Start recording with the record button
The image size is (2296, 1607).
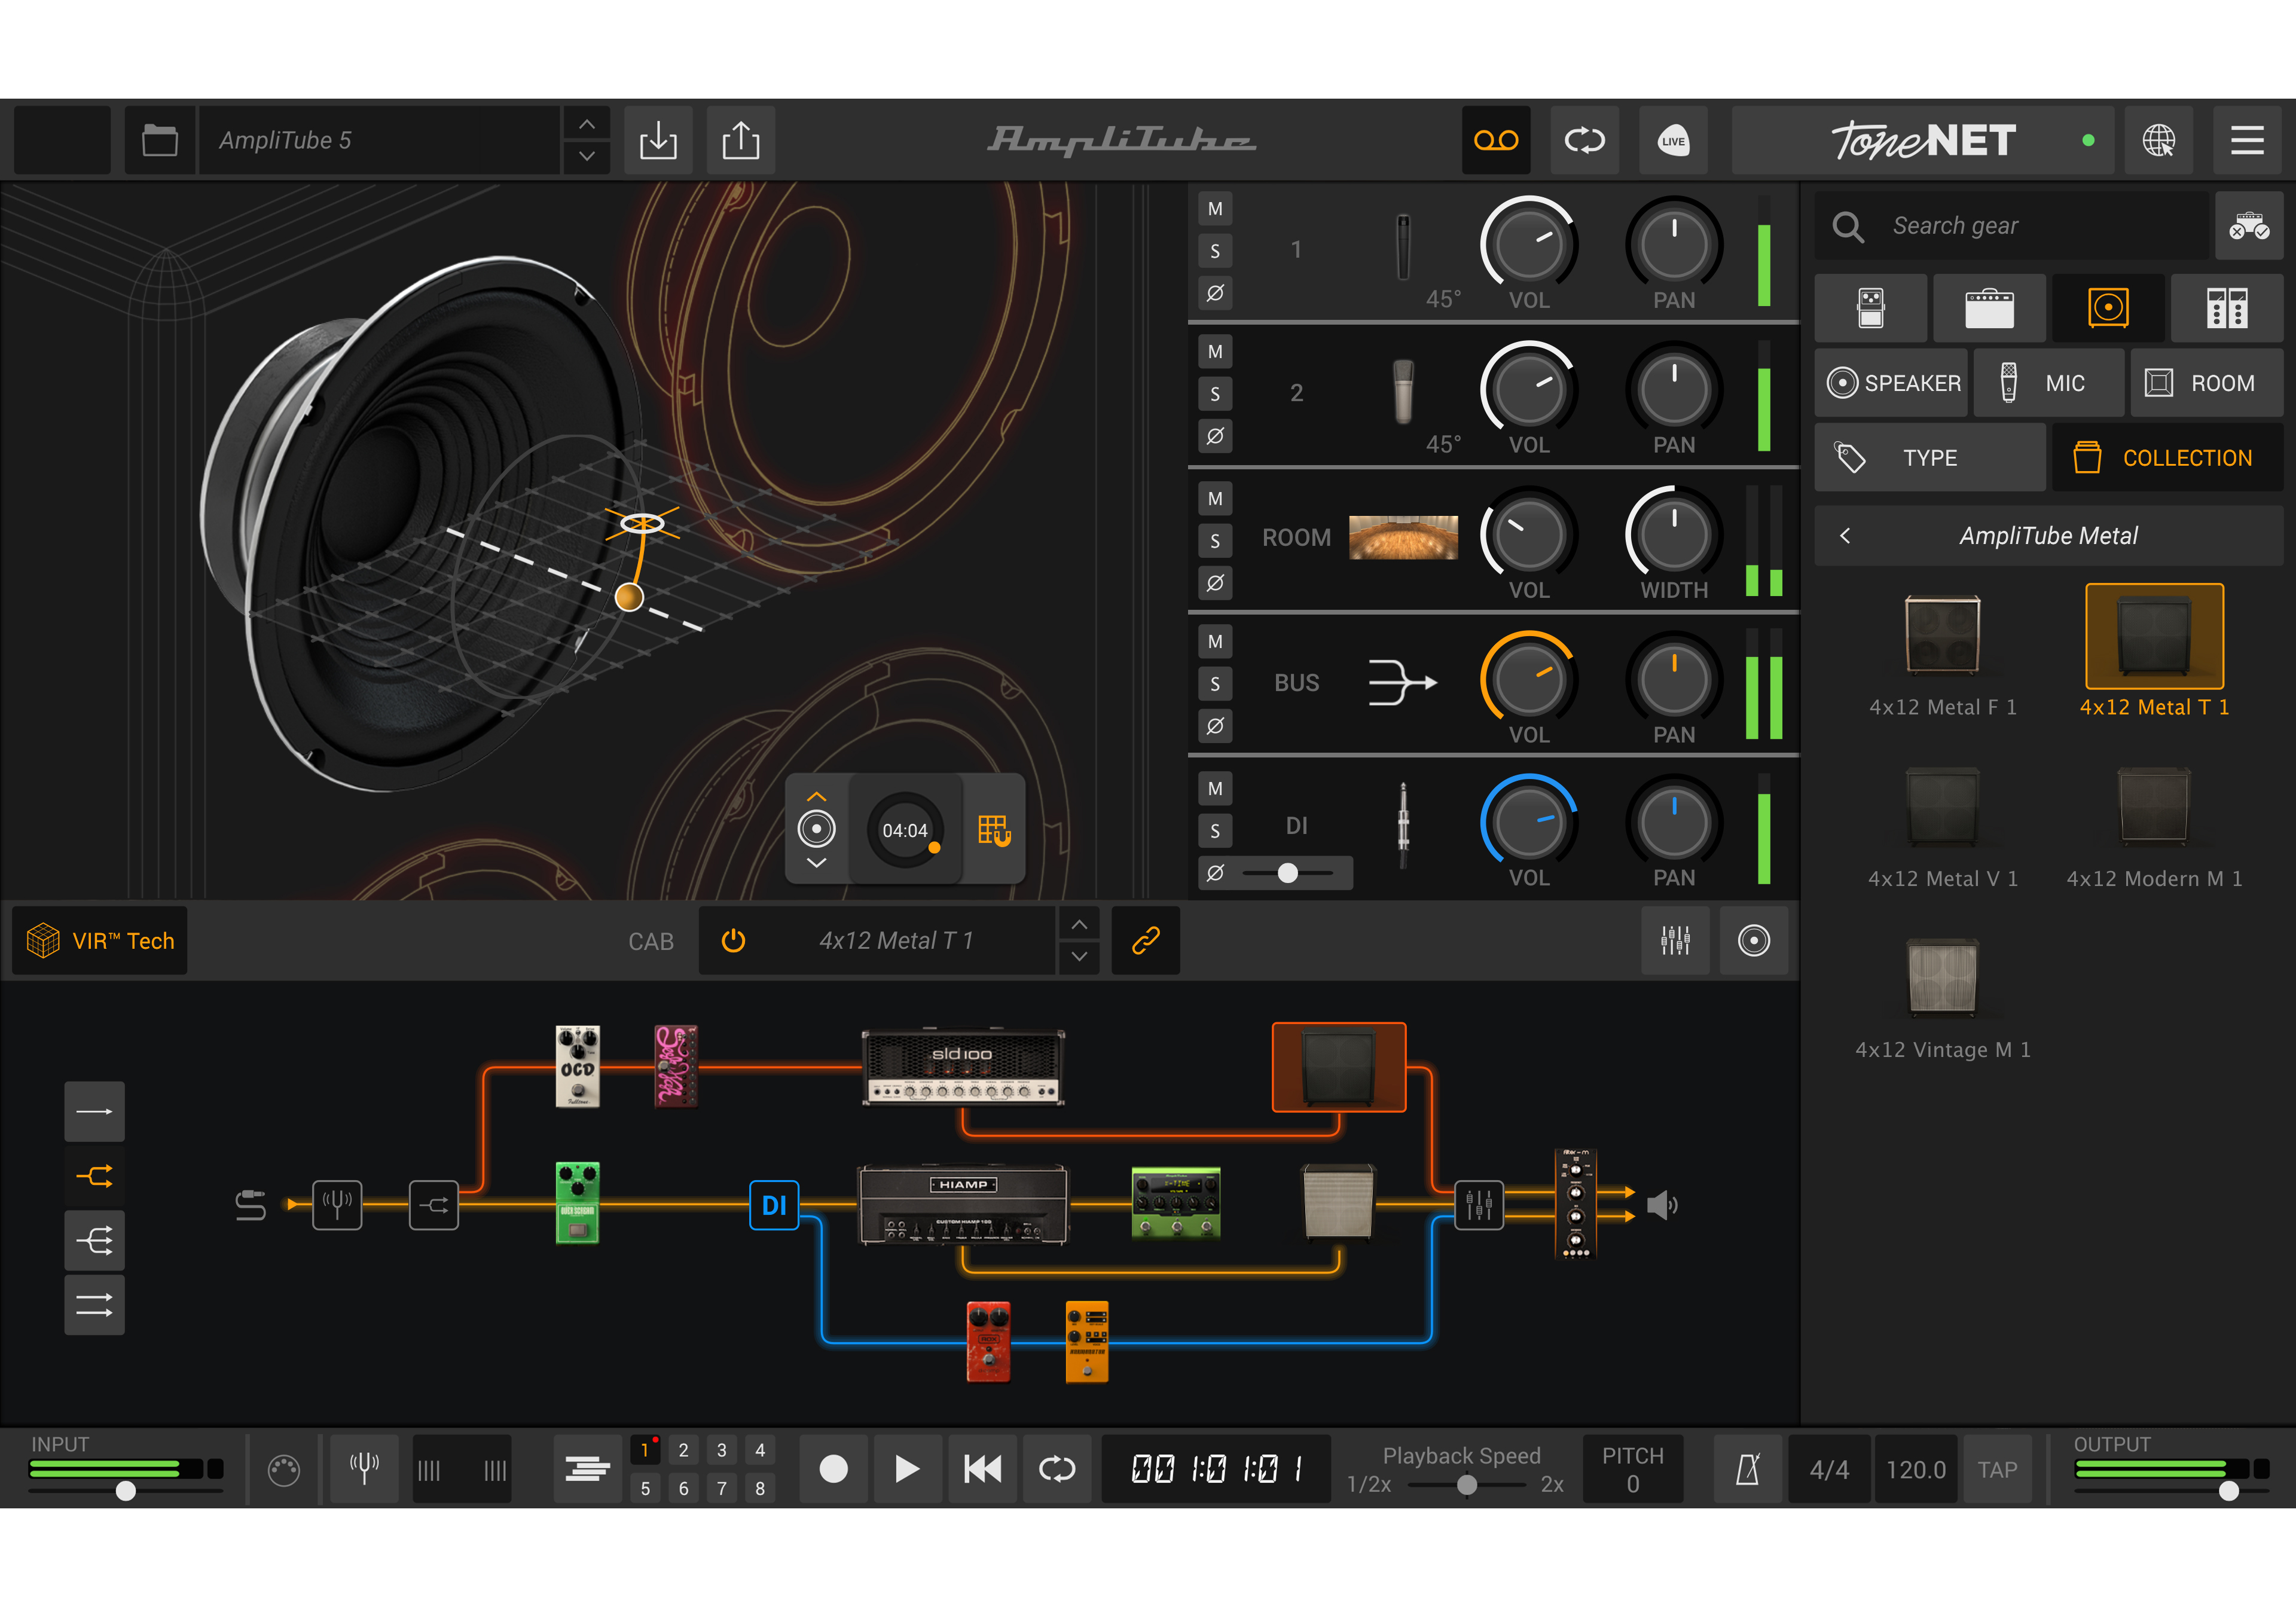[x=834, y=1469]
